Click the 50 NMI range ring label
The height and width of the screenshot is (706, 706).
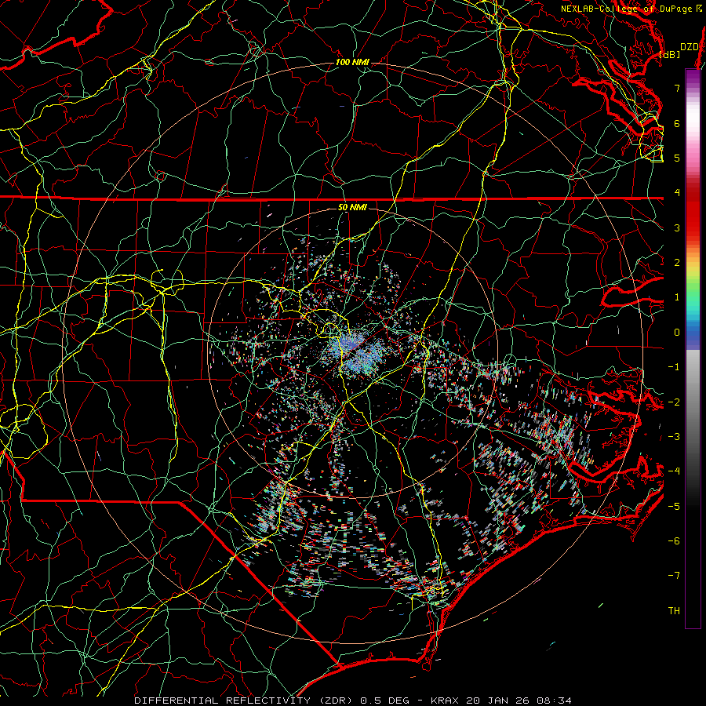(x=352, y=208)
